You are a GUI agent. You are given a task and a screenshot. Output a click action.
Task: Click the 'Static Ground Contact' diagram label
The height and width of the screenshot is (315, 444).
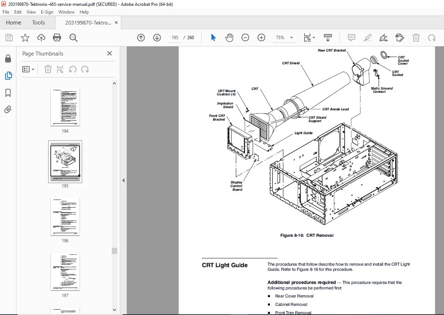[x=382, y=90]
